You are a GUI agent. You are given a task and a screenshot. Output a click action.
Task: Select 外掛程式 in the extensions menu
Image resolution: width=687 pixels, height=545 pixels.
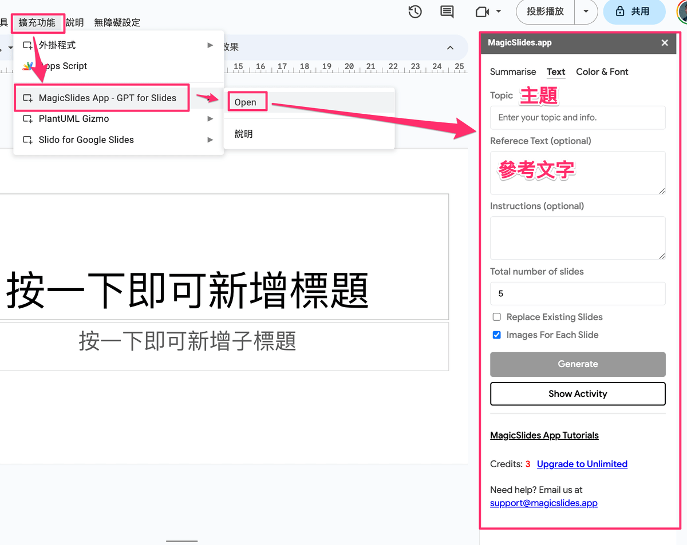tap(119, 45)
